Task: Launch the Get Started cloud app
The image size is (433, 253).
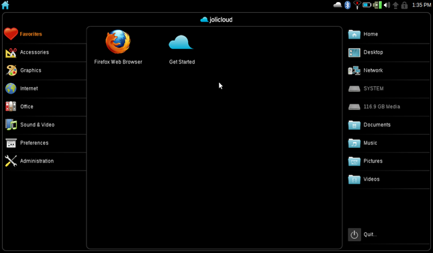Action: [182, 49]
